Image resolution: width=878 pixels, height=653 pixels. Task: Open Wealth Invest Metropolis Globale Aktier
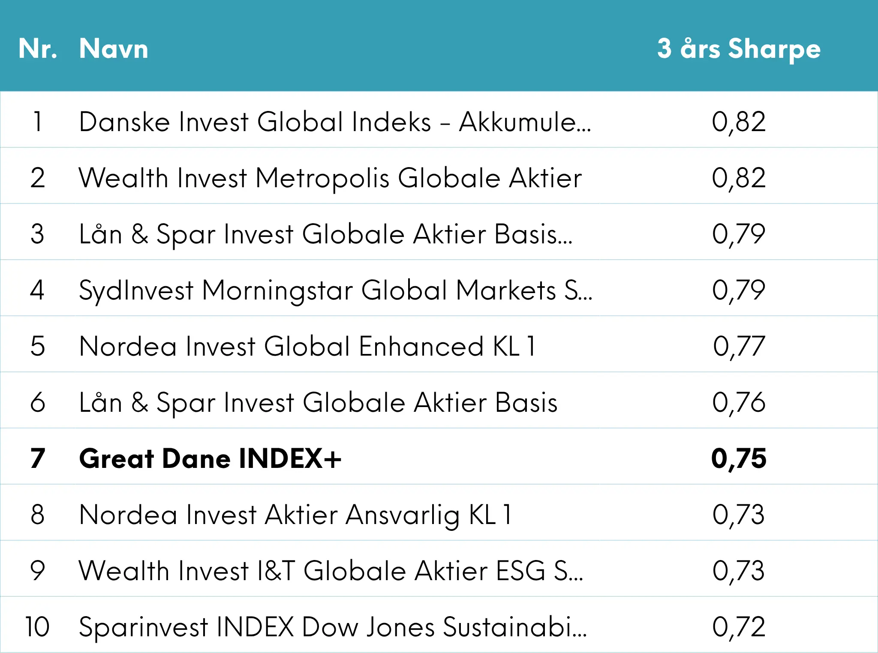coord(330,178)
